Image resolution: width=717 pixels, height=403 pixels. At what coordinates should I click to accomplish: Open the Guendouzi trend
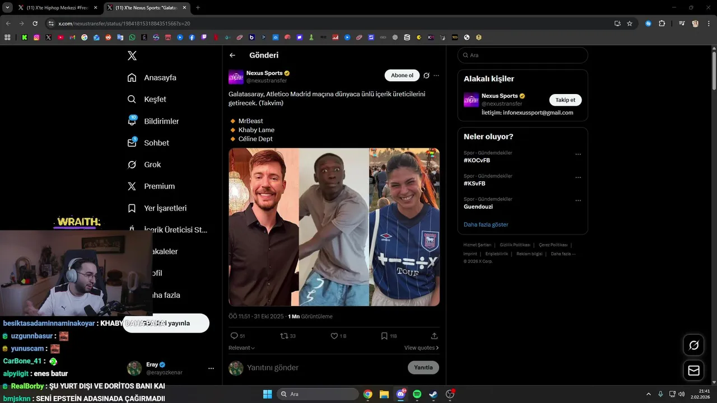pos(478,207)
